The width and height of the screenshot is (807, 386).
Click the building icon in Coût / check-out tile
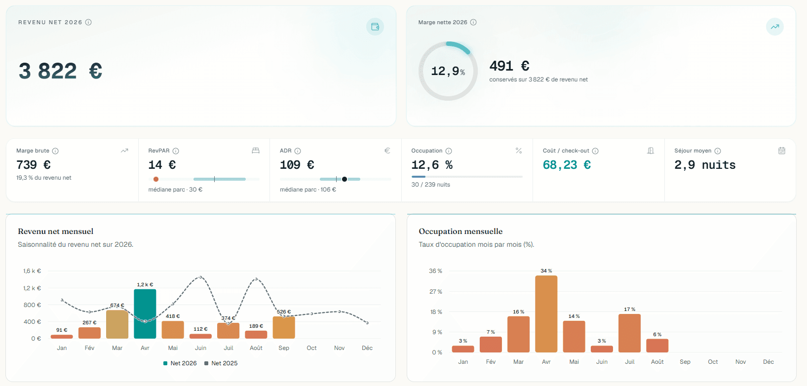pos(651,151)
